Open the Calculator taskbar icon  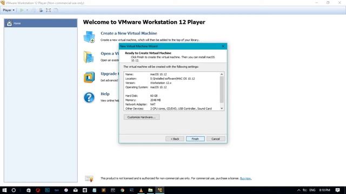(x=85, y=190)
